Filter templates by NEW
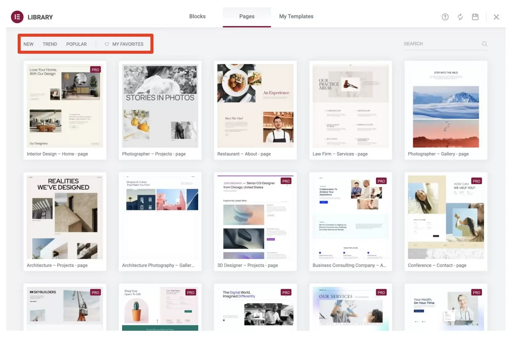This screenshot has height=341, width=517. [x=28, y=44]
